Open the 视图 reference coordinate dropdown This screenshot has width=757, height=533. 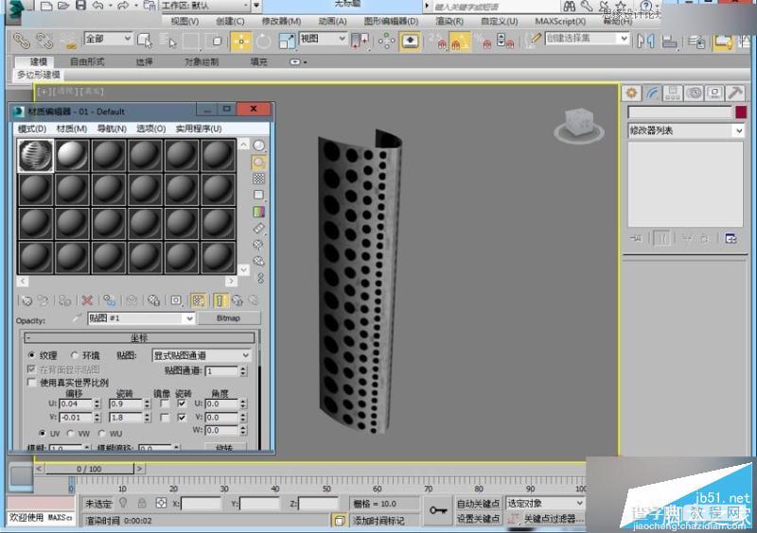click(x=323, y=39)
